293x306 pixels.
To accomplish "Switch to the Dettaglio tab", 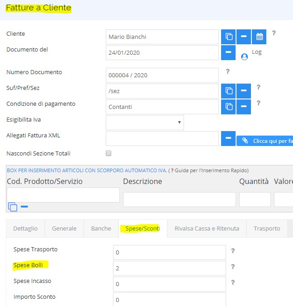I will (25, 228).
